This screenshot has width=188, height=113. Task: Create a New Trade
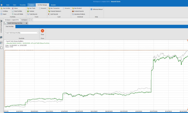(x=31, y=8)
